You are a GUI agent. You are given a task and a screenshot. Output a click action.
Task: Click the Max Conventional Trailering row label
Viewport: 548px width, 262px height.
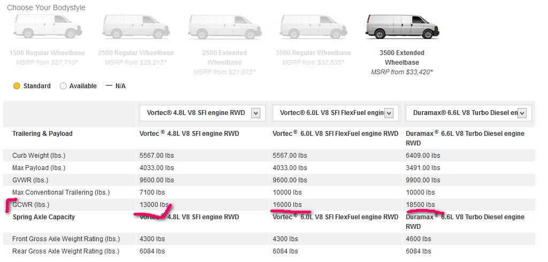click(60, 192)
